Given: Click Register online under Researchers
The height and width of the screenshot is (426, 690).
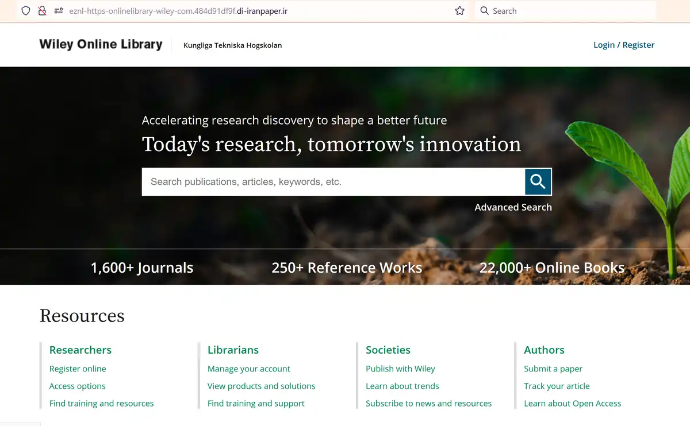Looking at the screenshot, I should point(78,369).
